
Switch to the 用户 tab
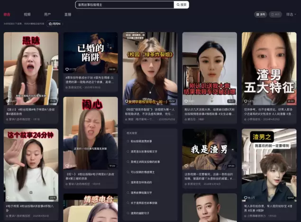pyautogui.click(x=47, y=14)
